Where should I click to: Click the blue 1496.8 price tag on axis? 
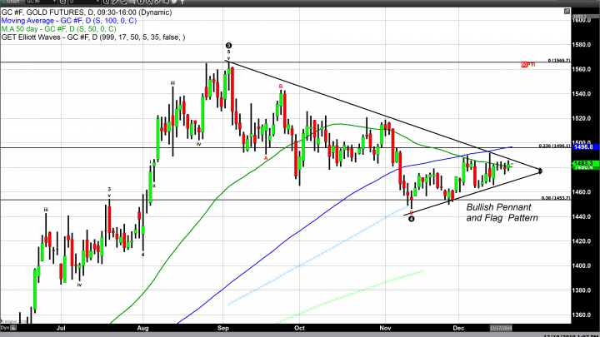pyautogui.click(x=582, y=148)
